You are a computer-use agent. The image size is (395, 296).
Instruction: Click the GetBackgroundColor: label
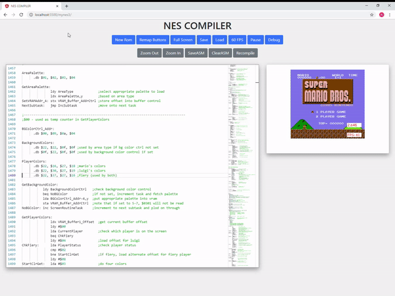(39, 185)
